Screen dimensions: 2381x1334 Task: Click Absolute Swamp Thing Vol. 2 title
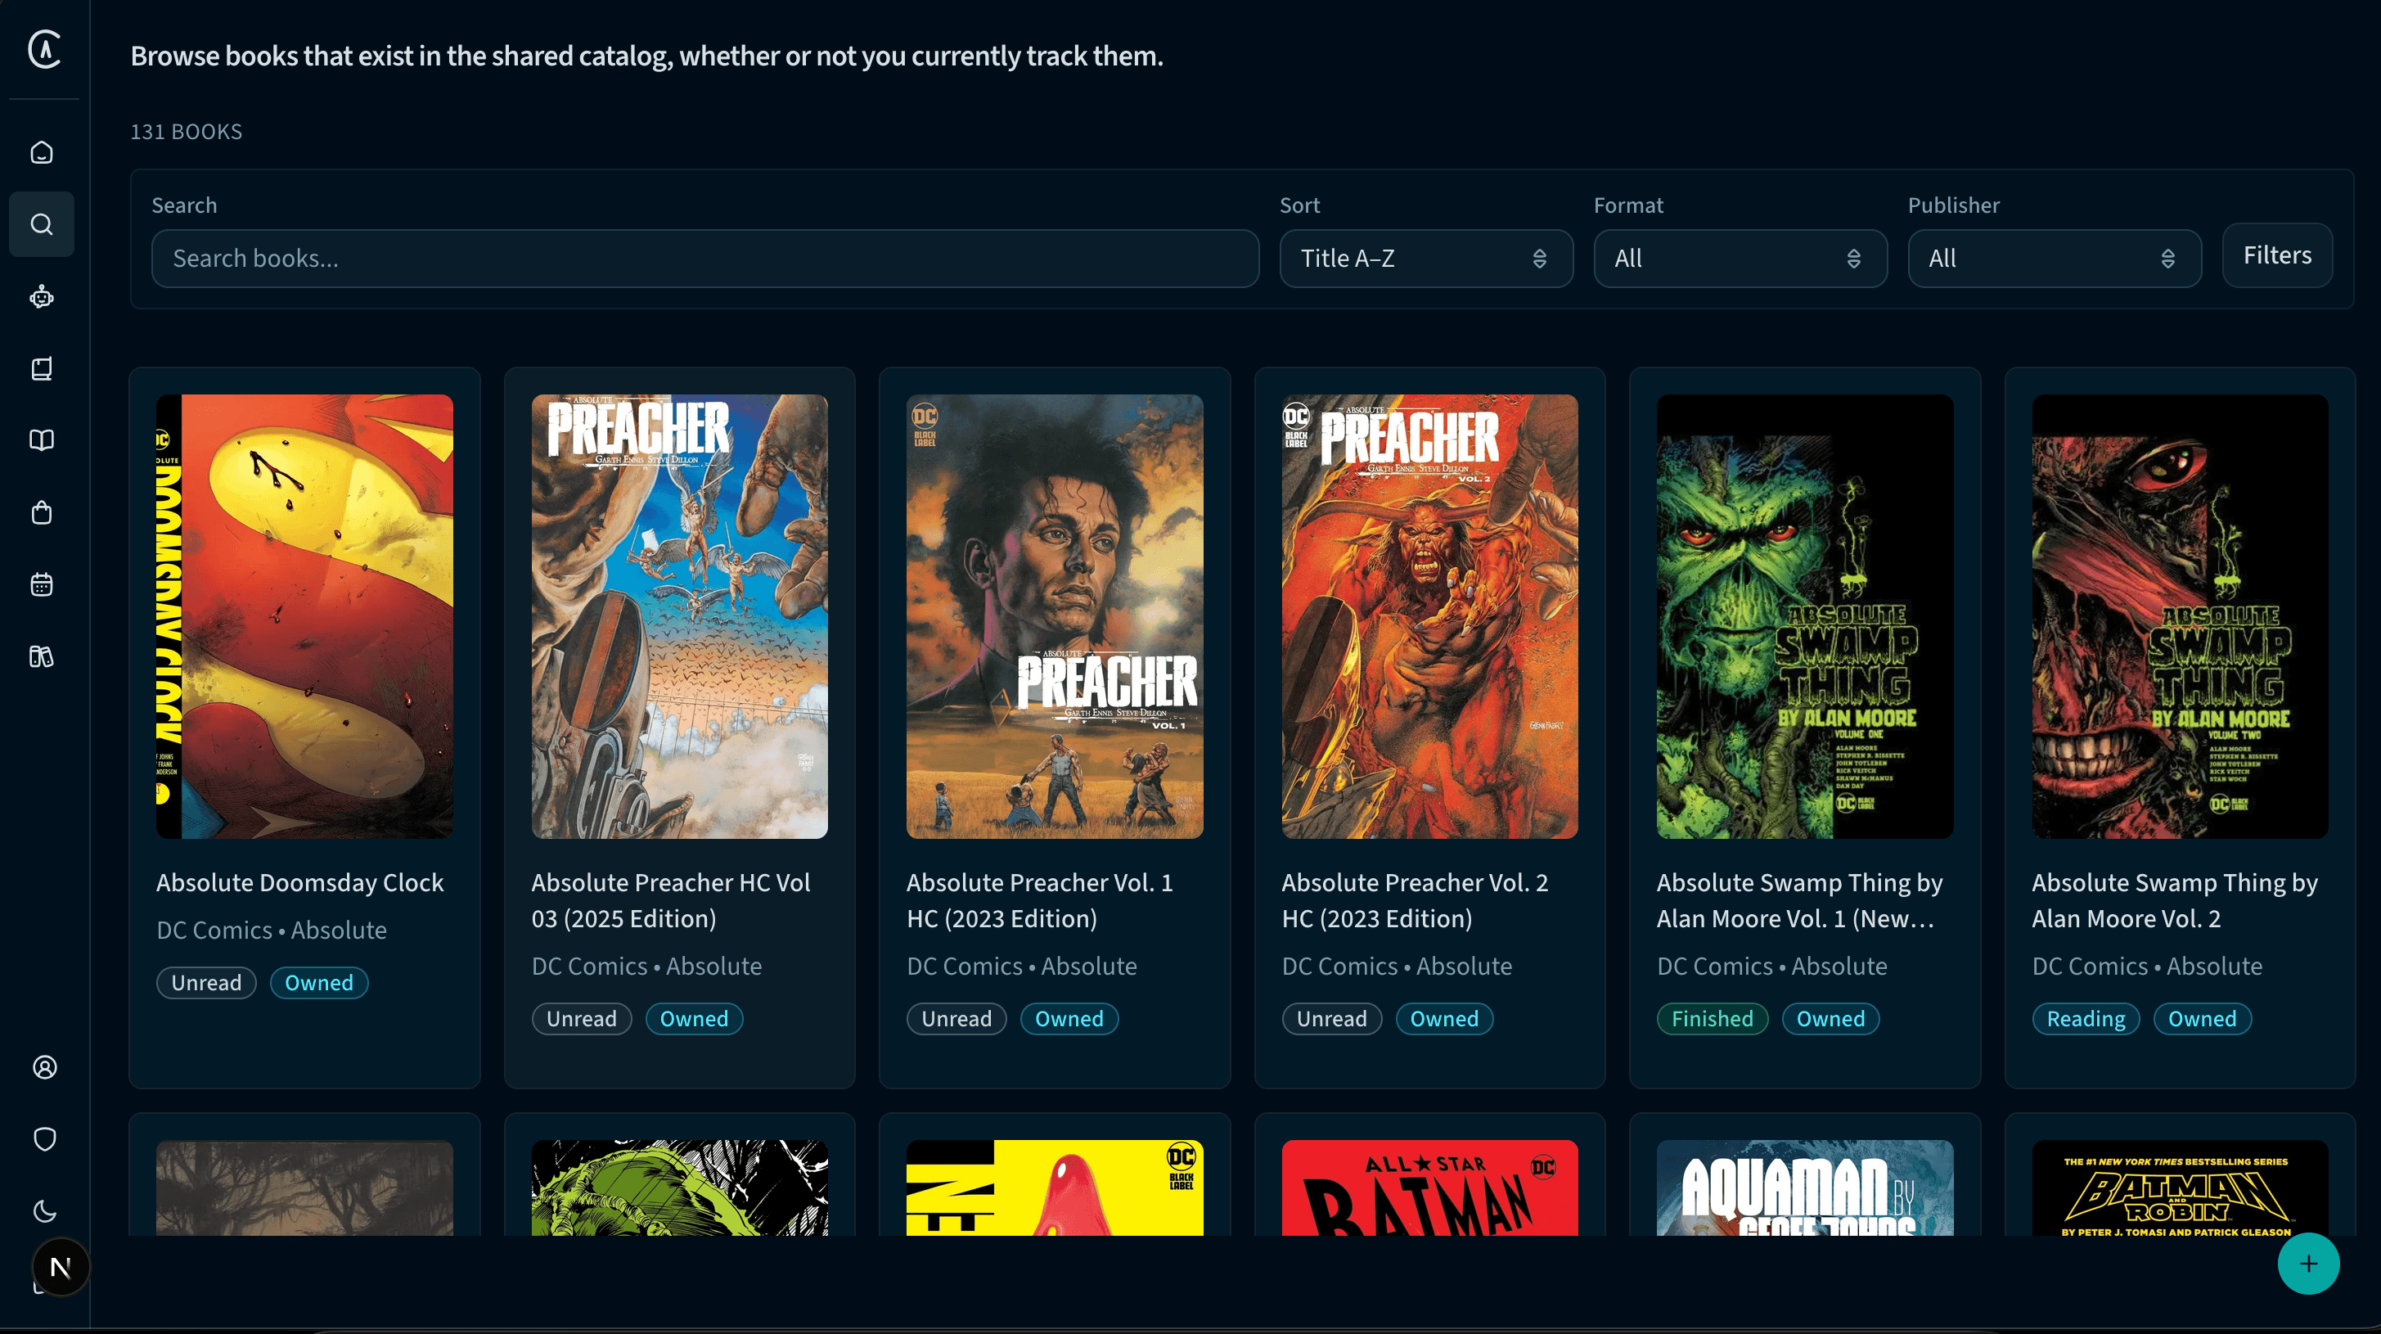(x=2174, y=900)
